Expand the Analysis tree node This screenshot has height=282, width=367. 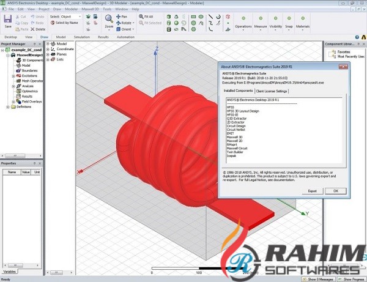coord(13,86)
